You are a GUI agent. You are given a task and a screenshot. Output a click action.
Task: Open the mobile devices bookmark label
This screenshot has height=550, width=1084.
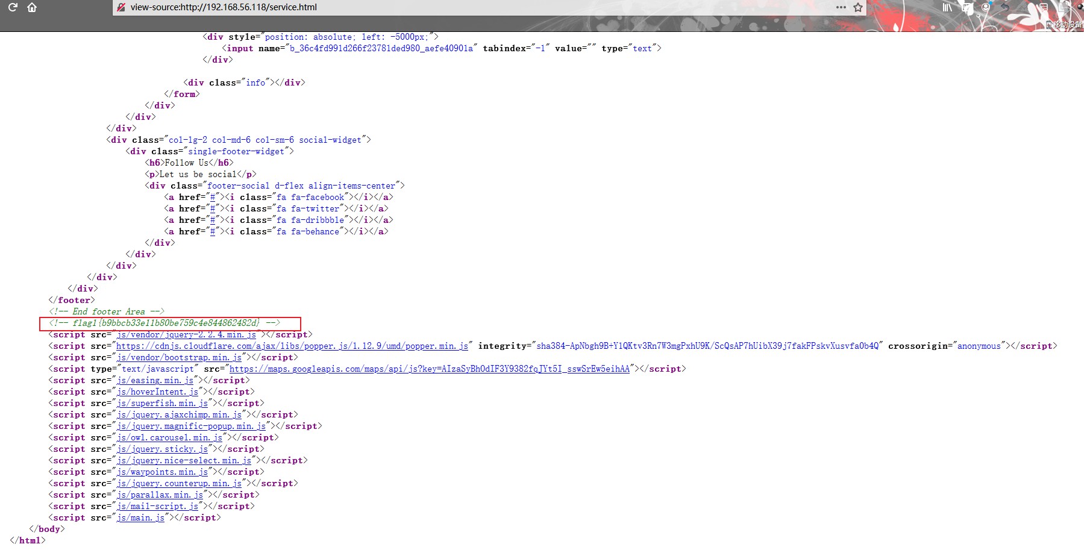point(1065,25)
